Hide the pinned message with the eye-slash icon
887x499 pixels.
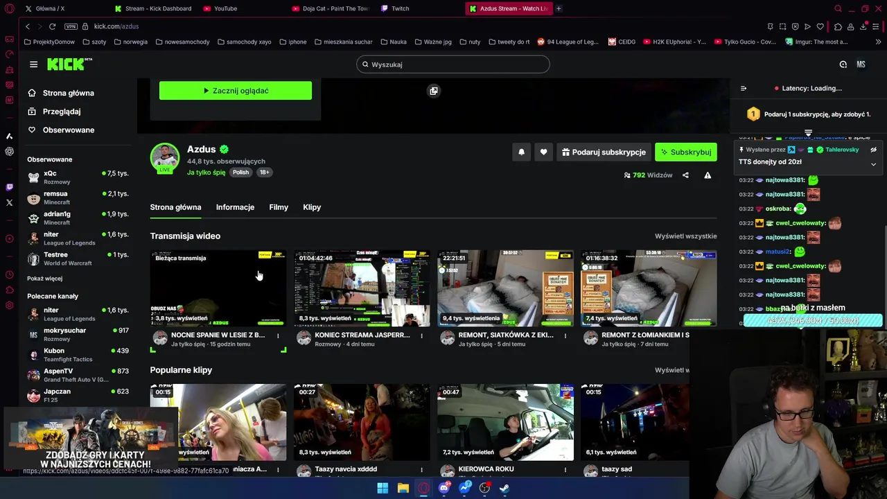pos(873,150)
